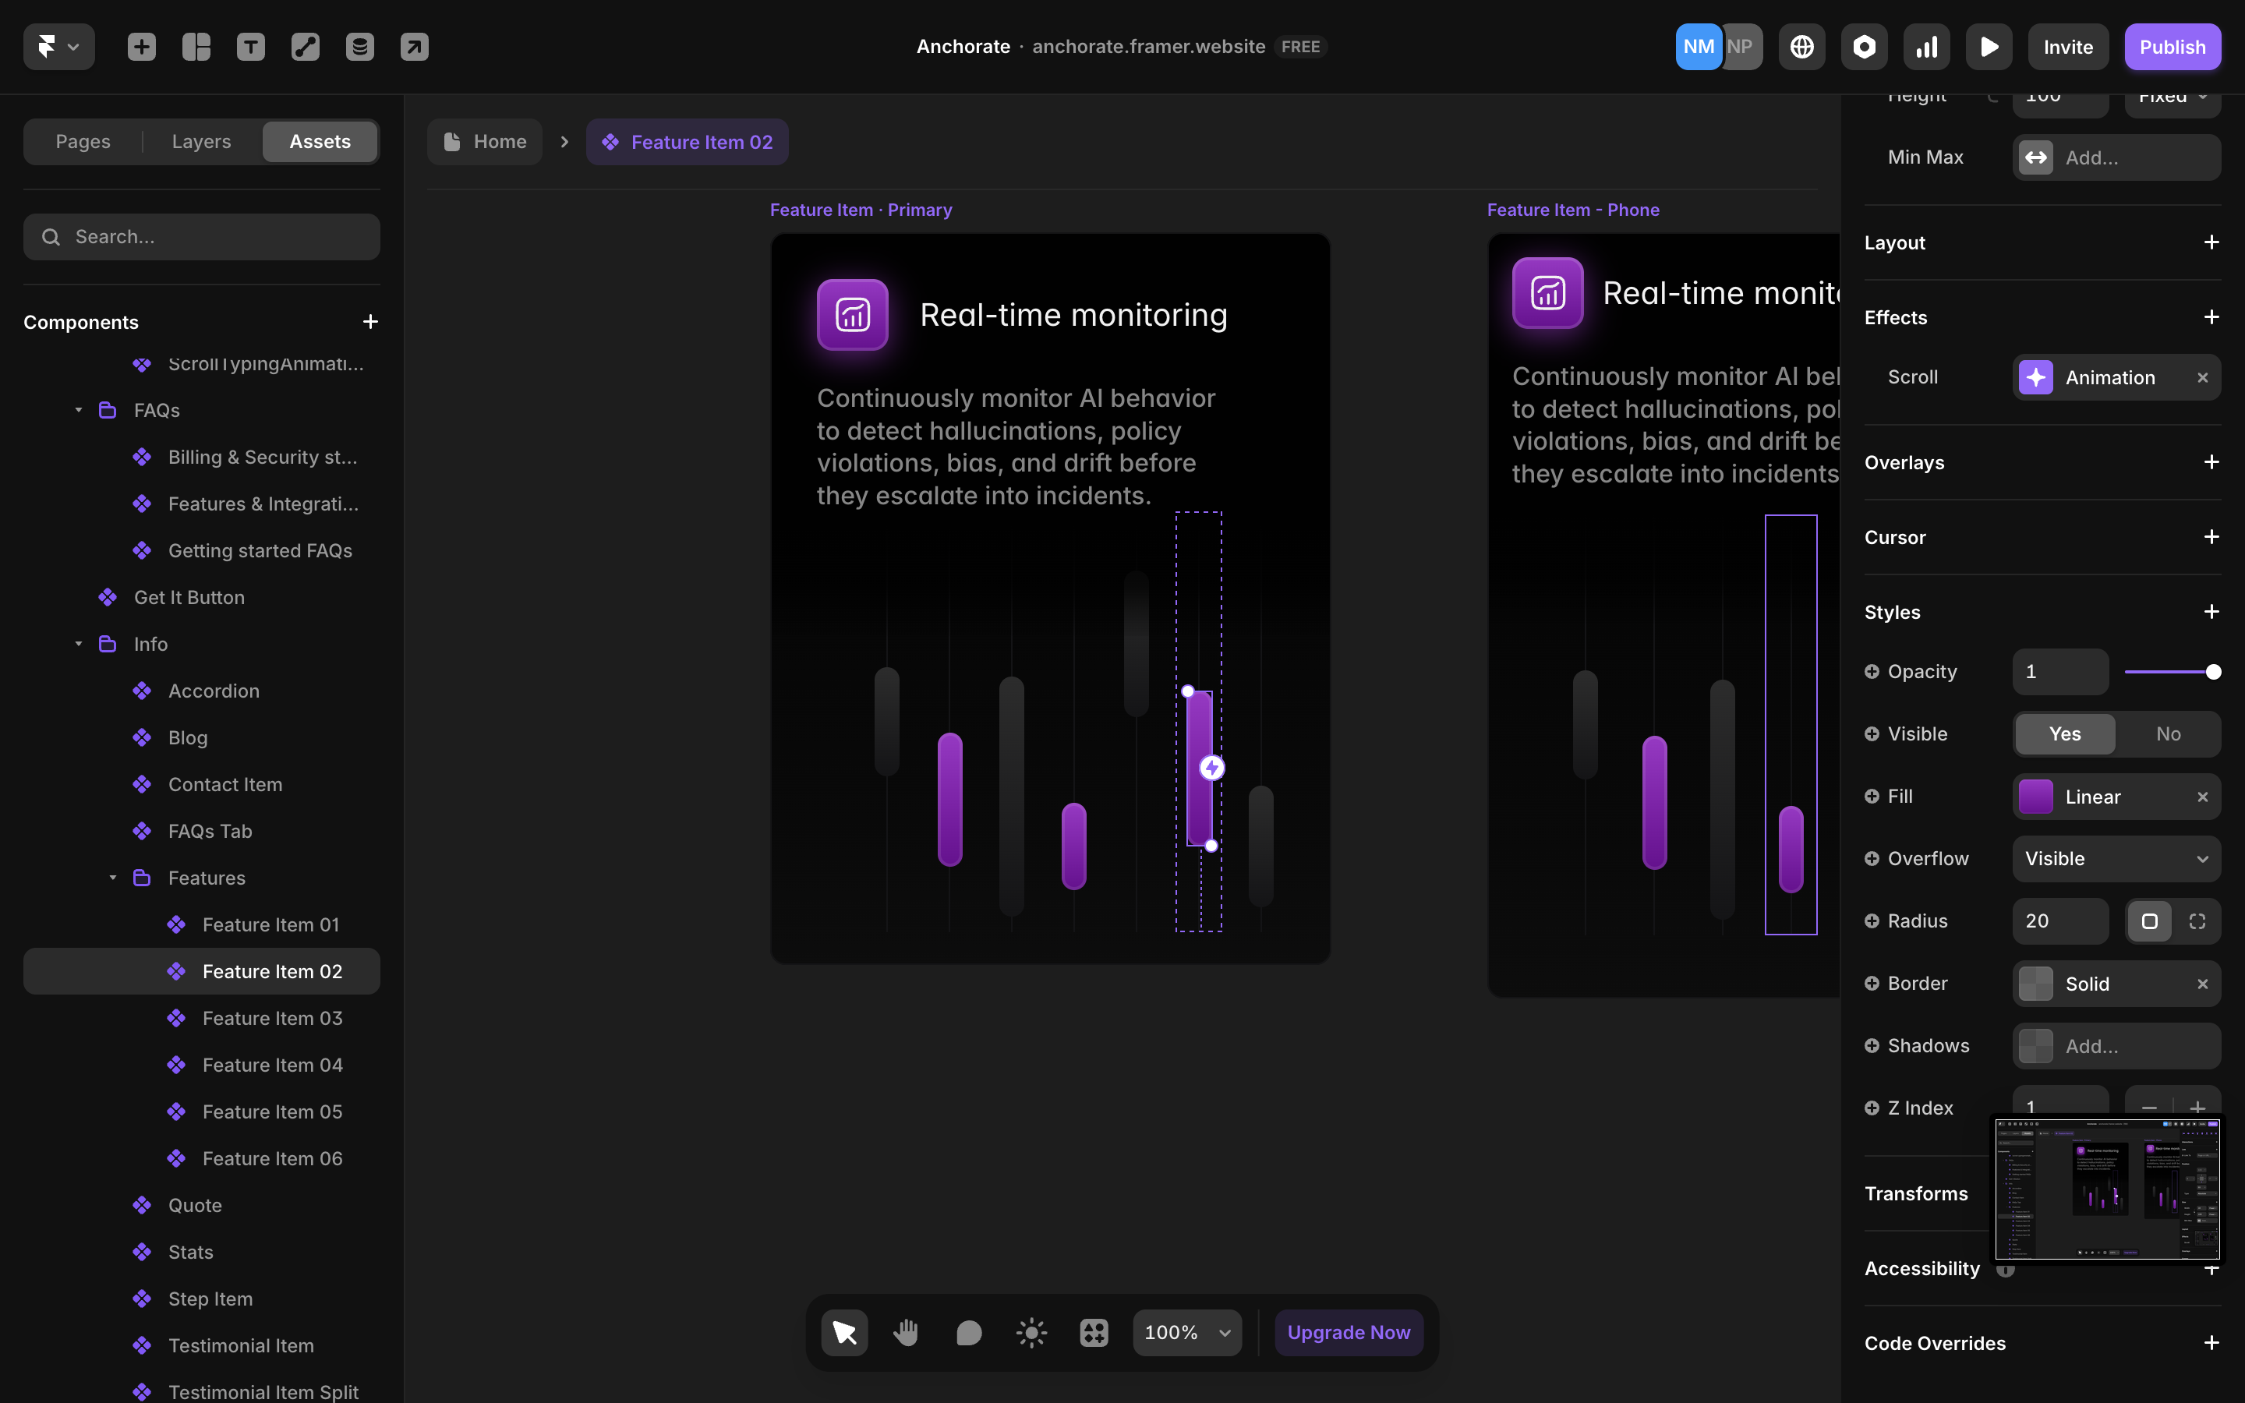The image size is (2245, 1403).
Task: Open the 100% zoom level dropdown
Action: 1186,1333
